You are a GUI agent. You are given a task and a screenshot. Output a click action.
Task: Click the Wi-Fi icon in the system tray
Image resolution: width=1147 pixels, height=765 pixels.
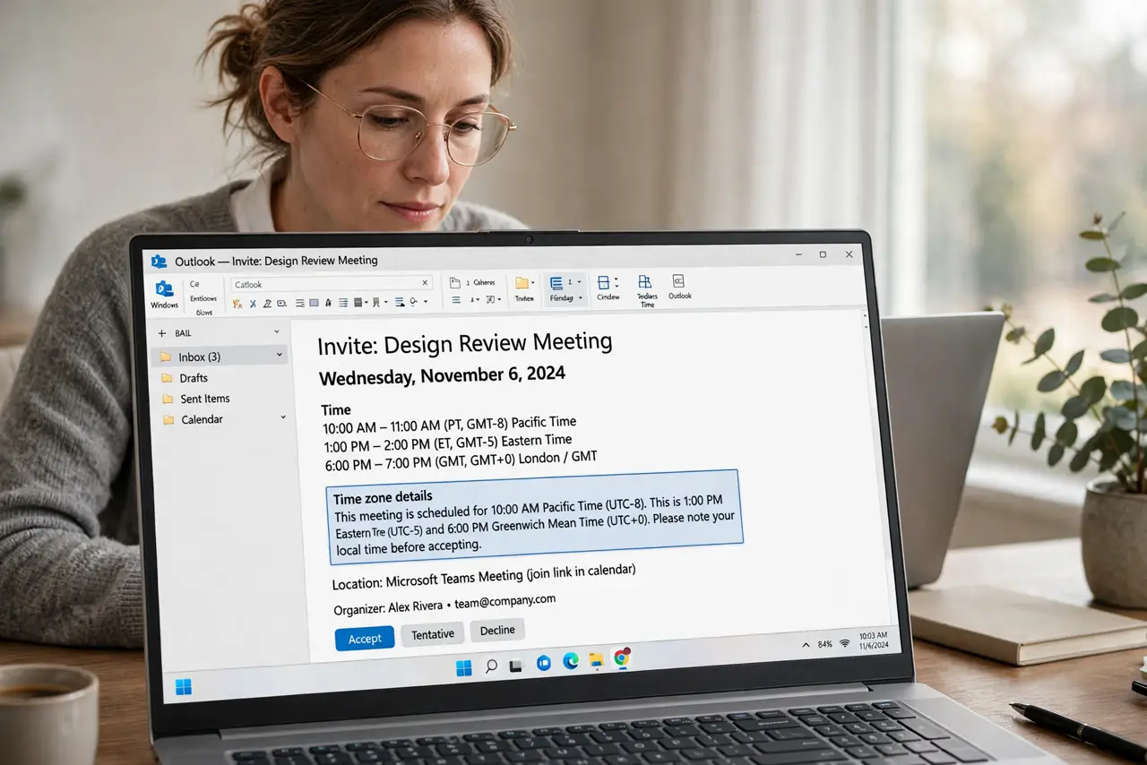[844, 643]
